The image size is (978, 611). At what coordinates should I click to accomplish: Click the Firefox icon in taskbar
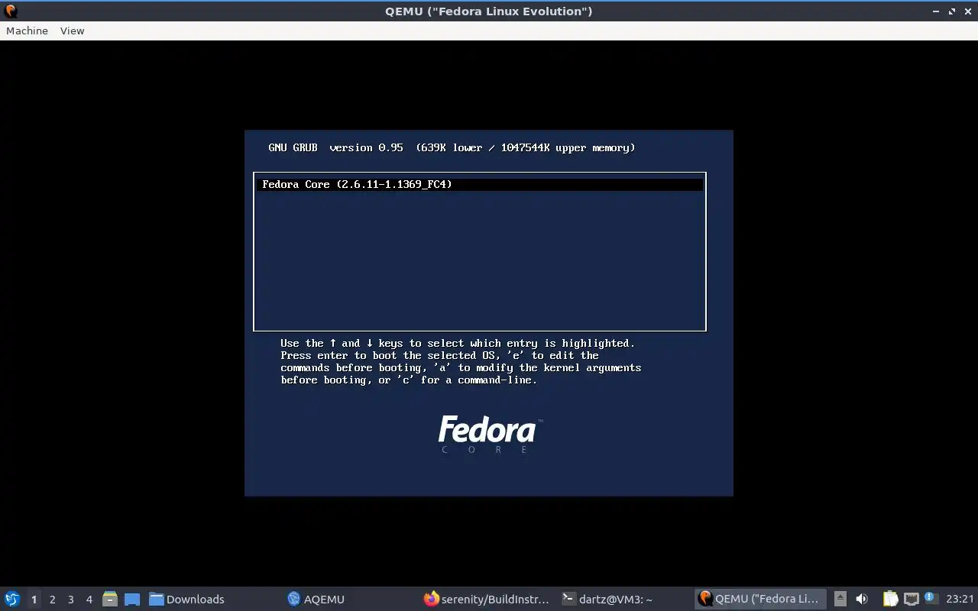tap(432, 599)
